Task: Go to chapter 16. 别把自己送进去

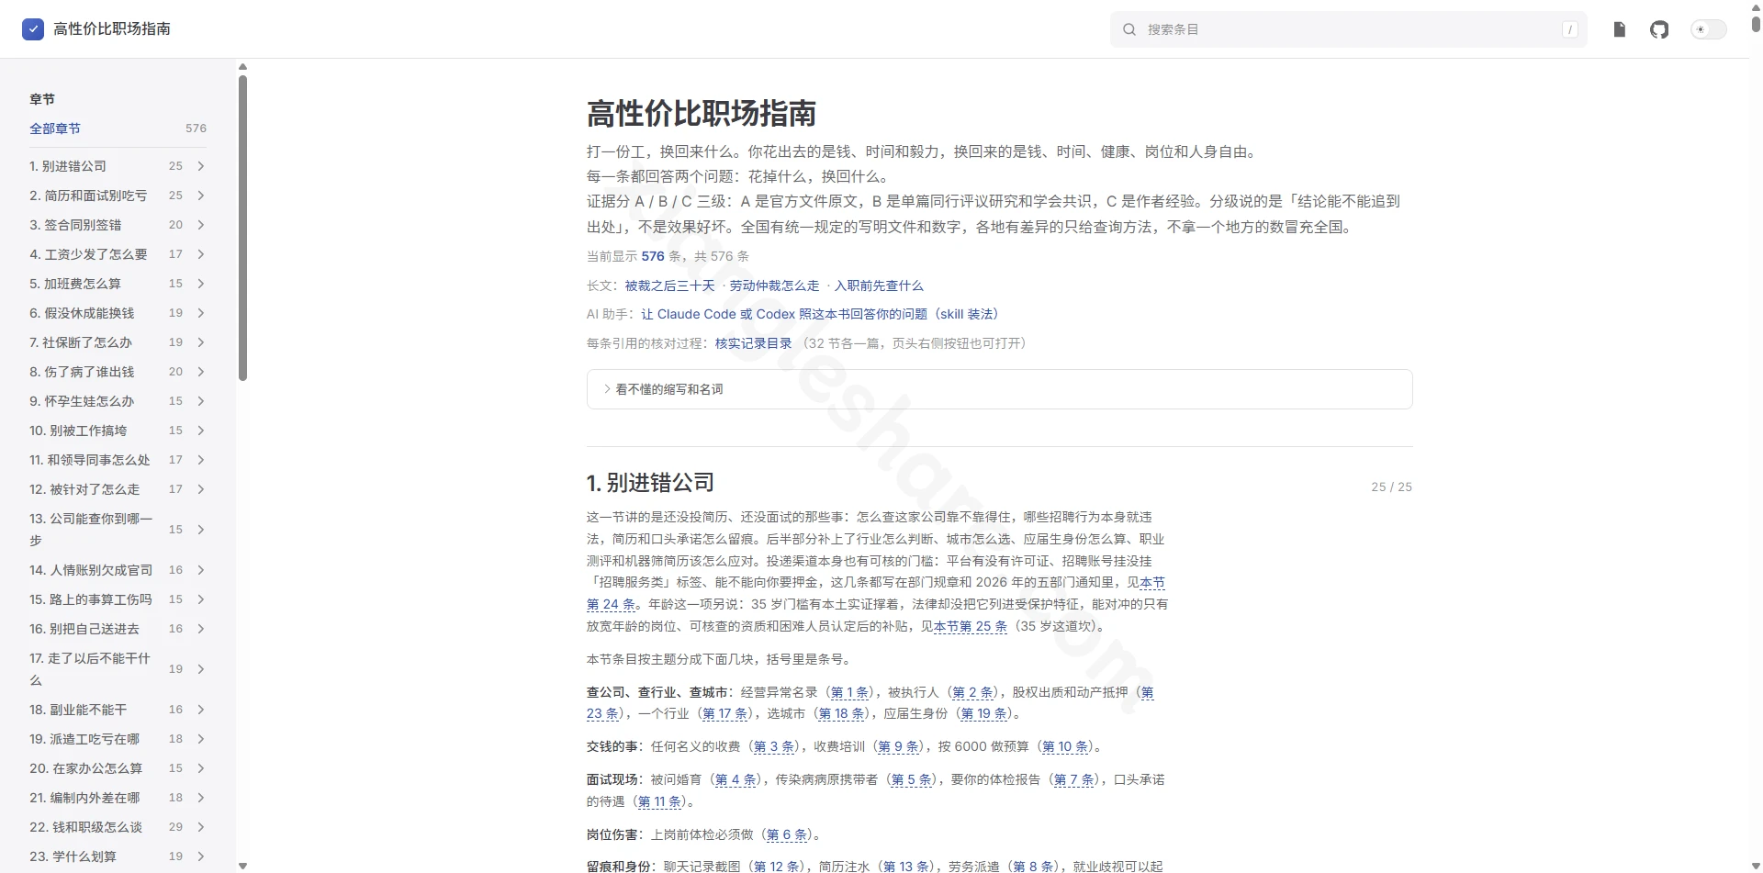Action: coord(84,629)
